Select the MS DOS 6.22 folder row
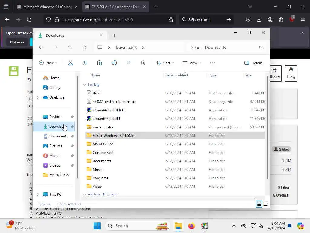The width and height of the screenshot is (310, 233). click(x=175, y=144)
